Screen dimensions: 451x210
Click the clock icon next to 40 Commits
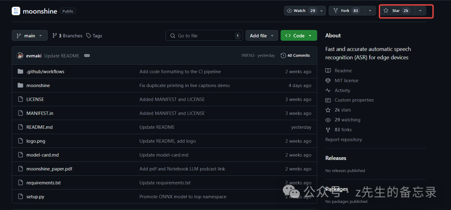click(x=283, y=55)
